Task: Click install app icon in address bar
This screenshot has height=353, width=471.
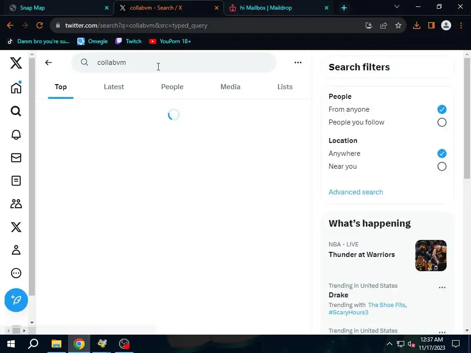Action: point(368,26)
